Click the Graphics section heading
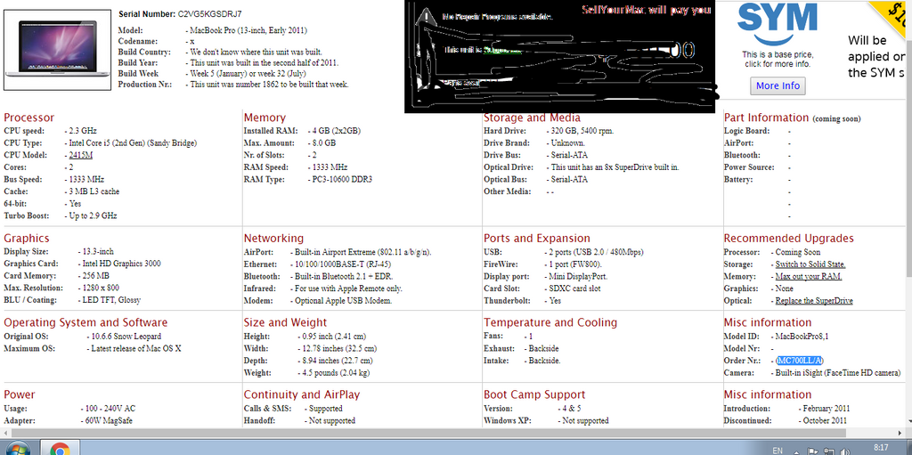912x455 pixels. click(x=26, y=238)
